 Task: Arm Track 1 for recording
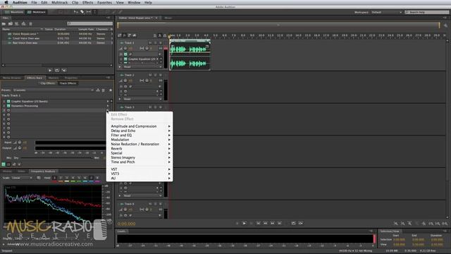click(x=161, y=42)
